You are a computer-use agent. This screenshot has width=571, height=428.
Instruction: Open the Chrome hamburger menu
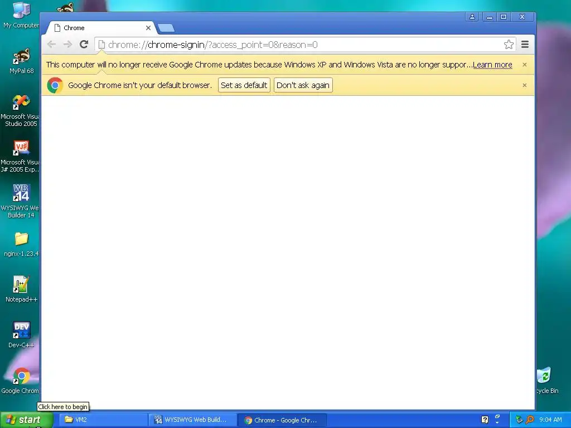pyautogui.click(x=525, y=45)
